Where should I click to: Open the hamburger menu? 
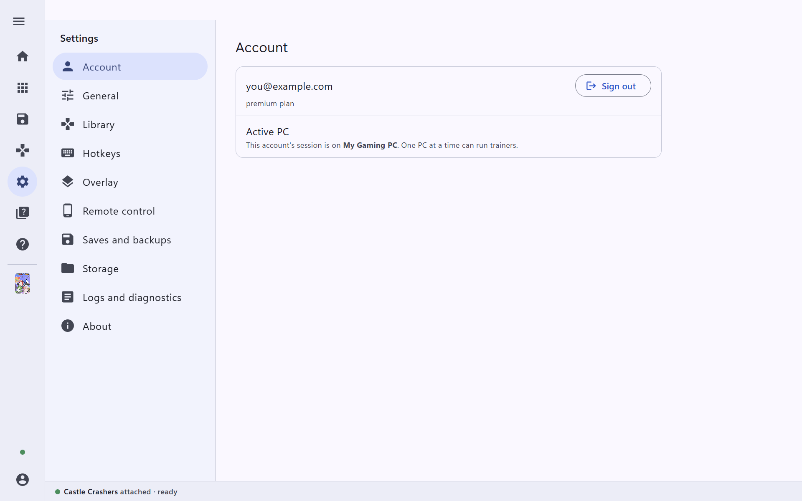click(19, 21)
